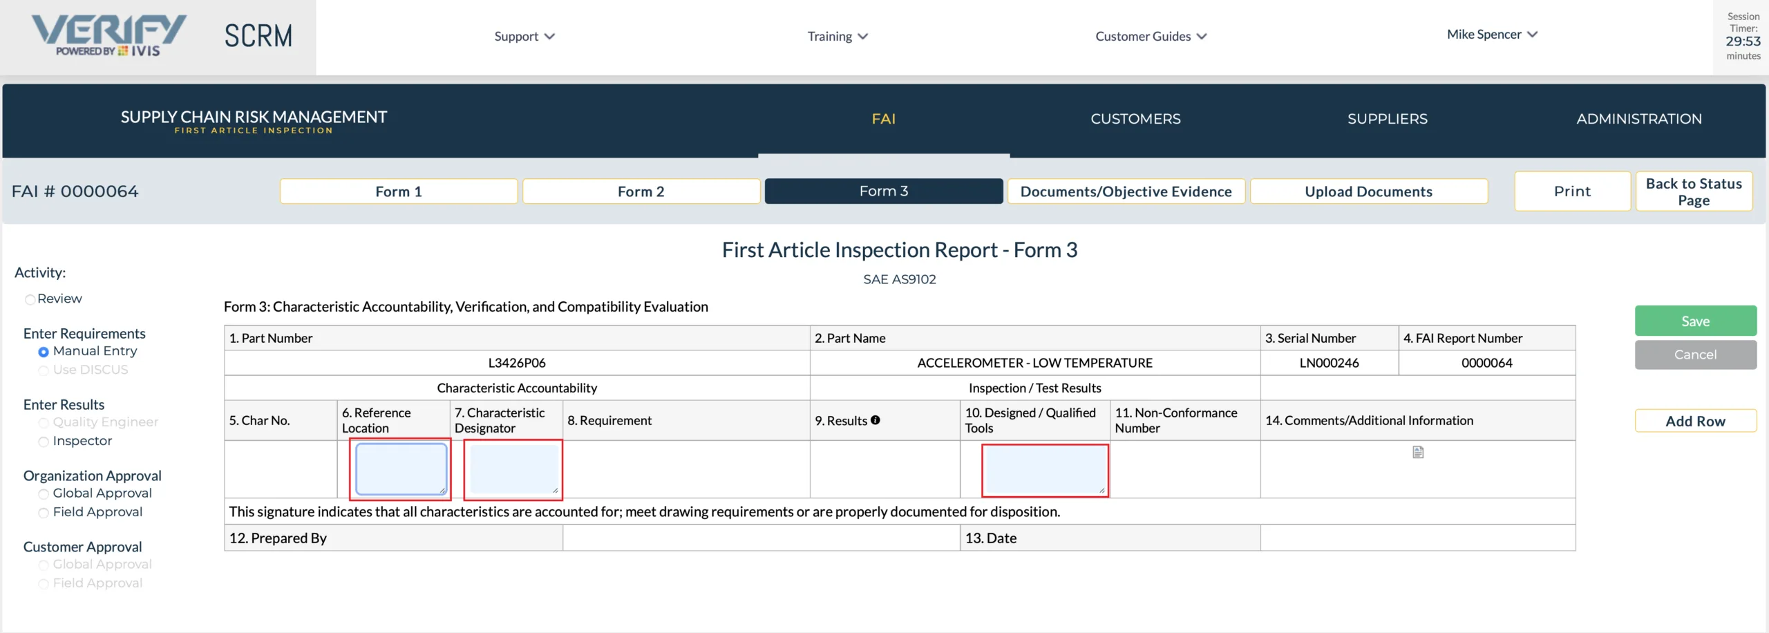1769x633 pixels.
Task: Select the Form 3 tab
Action: pos(884,191)
